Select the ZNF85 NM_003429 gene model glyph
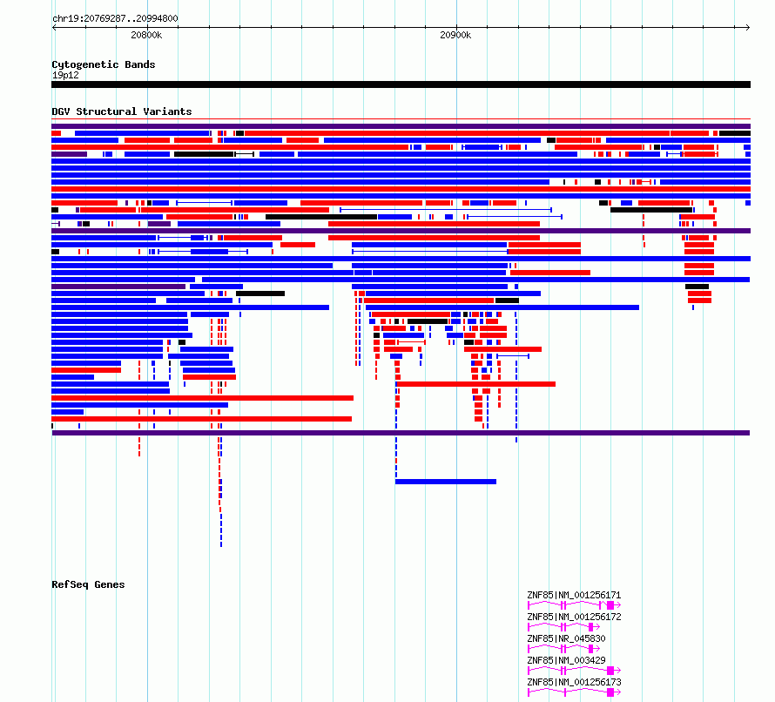The image size is (775, 702). [x=575, y=671]
